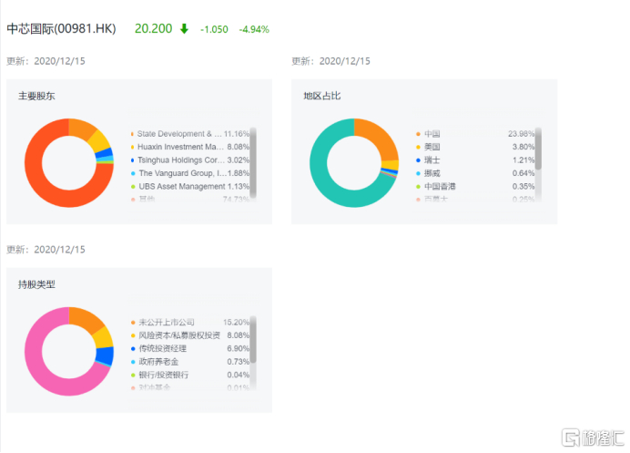This screenshot has width=630, height=453.
Task: Click the 未公开上市公司 legend entry
Action: [x=190, y=323]
